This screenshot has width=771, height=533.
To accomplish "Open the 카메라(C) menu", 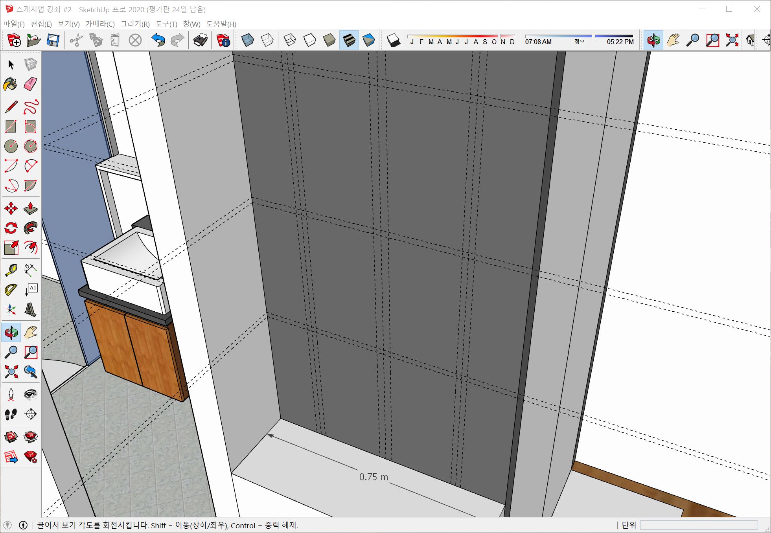I will pyautogui.click(x=100, y=24).
